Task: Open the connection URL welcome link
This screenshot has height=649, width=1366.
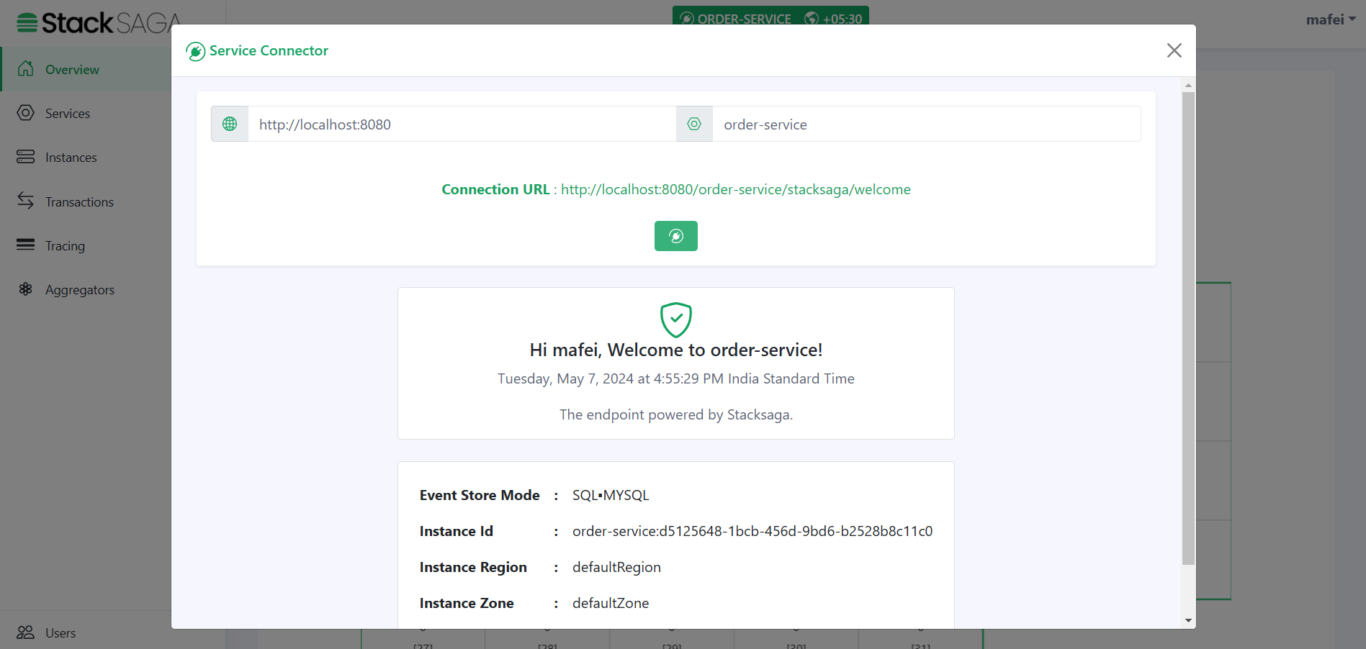Action: (x=736, y=189)
